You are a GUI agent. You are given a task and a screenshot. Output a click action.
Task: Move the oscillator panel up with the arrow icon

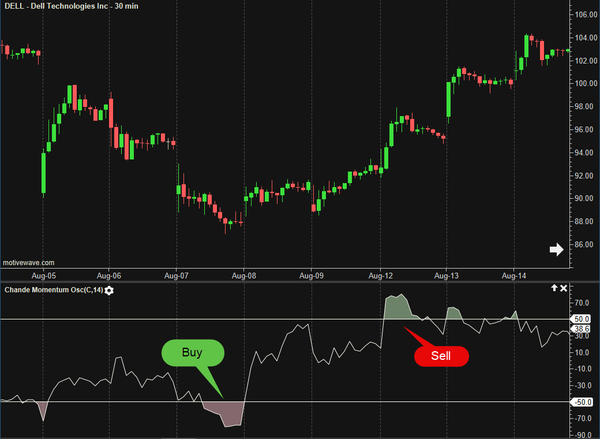coord(554,288)
